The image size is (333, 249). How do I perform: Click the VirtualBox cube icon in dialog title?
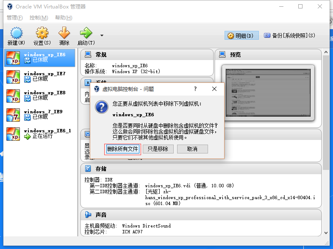[97, 89]
